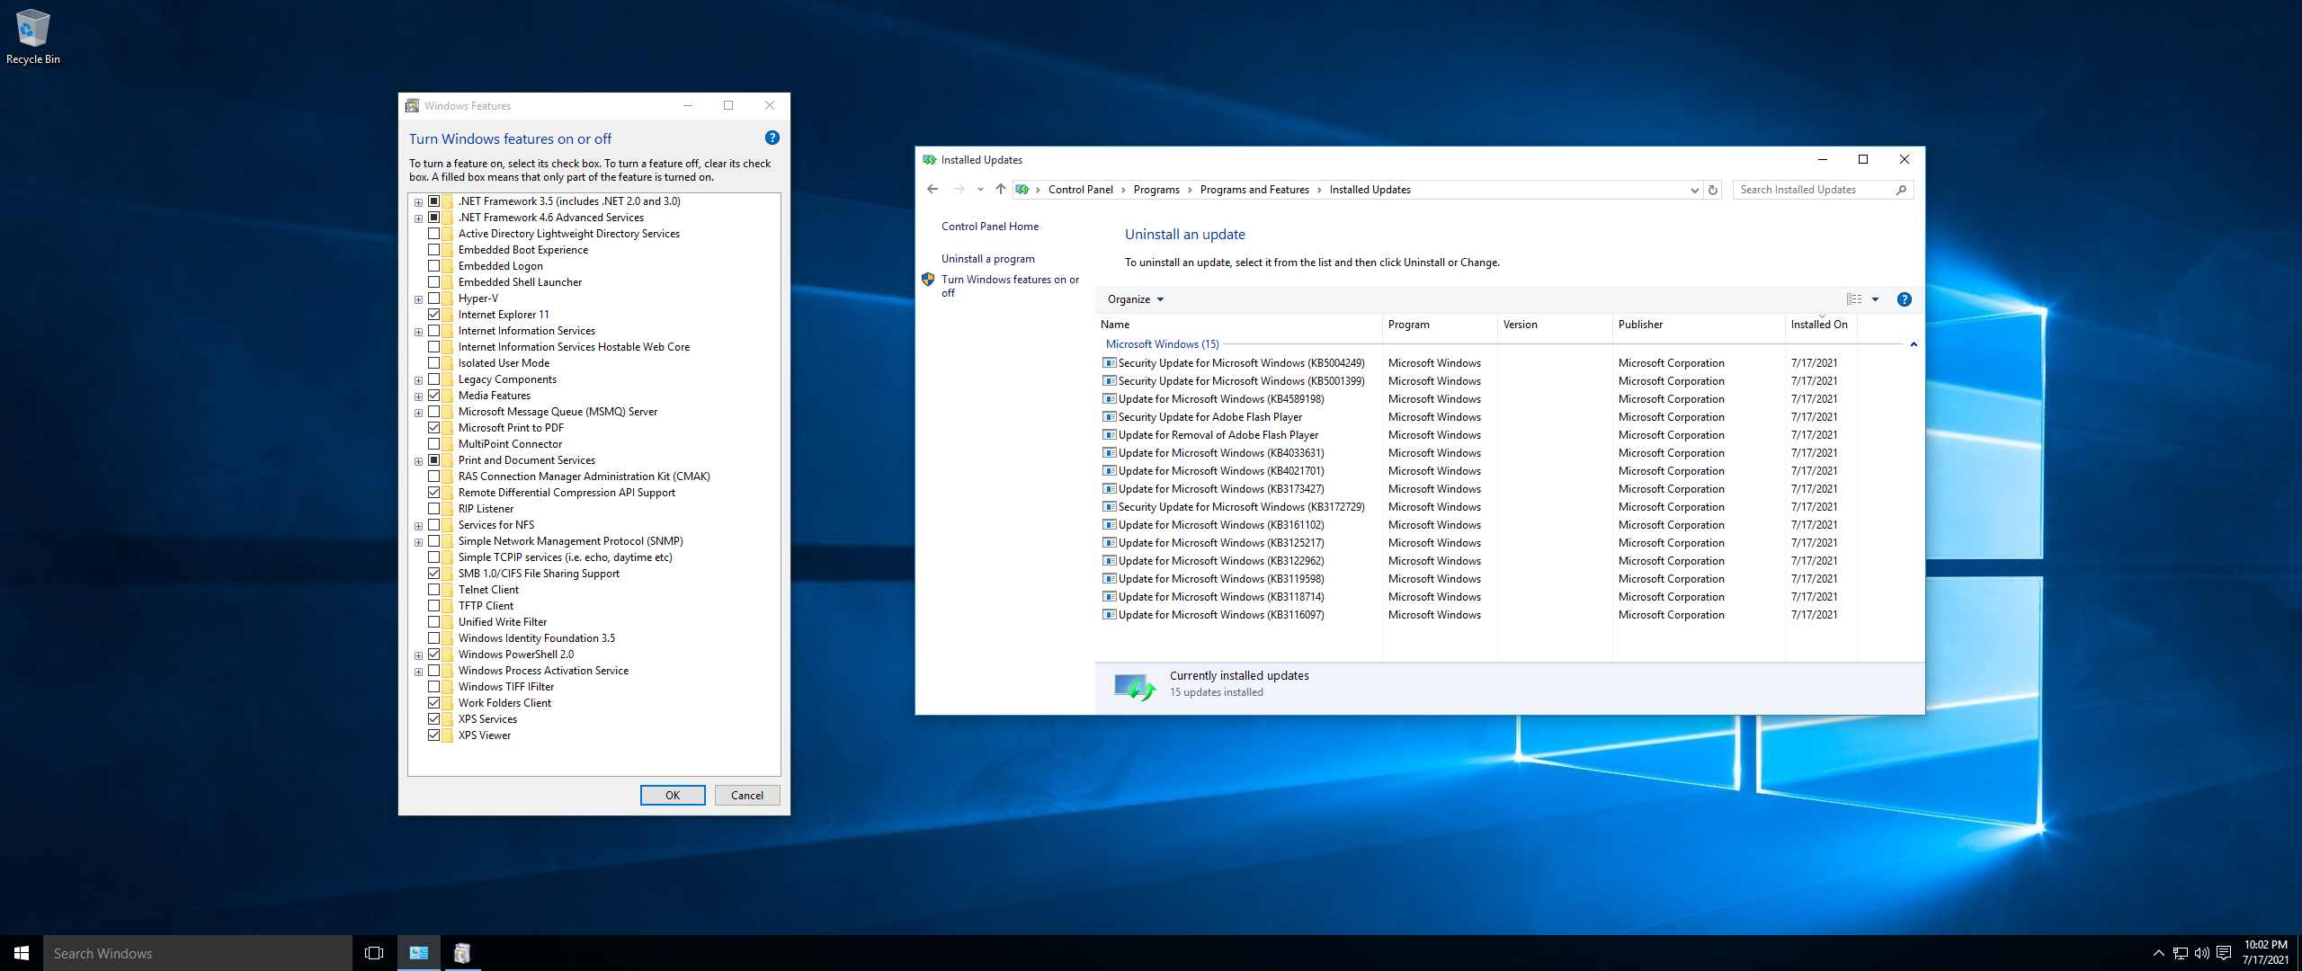Open Action Center notifications icon

(x=2224, y=953)
